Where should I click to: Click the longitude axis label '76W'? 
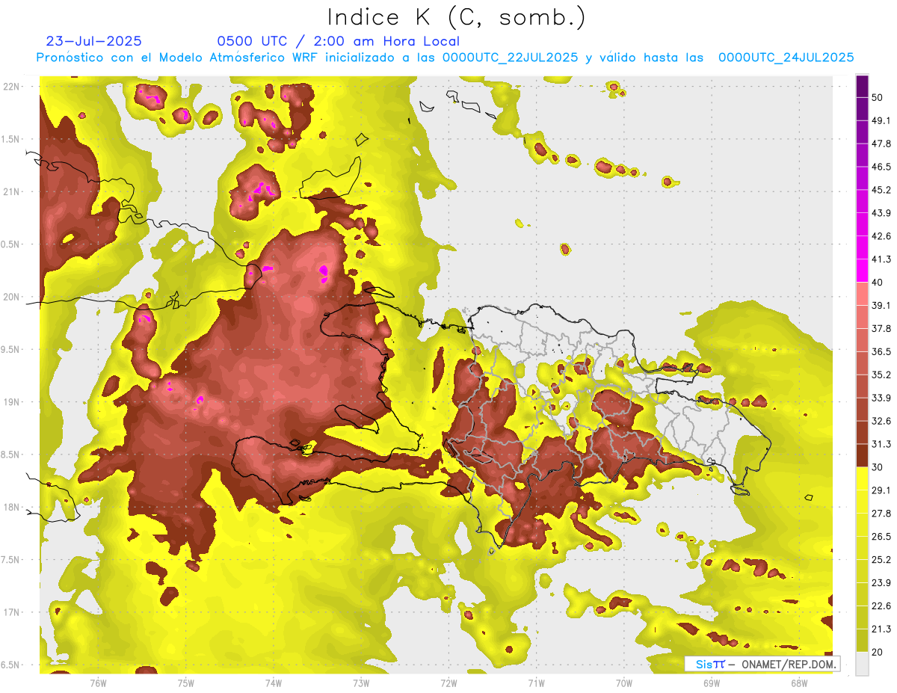click(98, 683)
